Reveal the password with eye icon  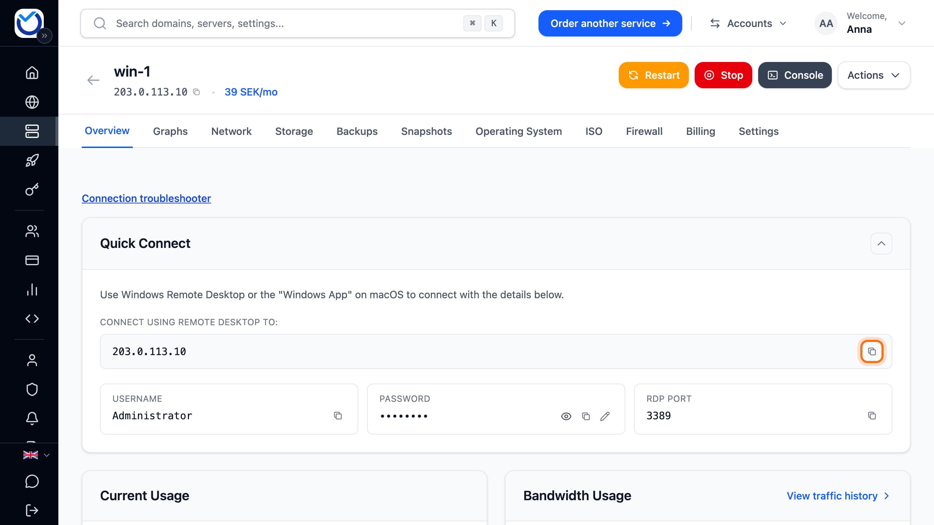[566, 416]
